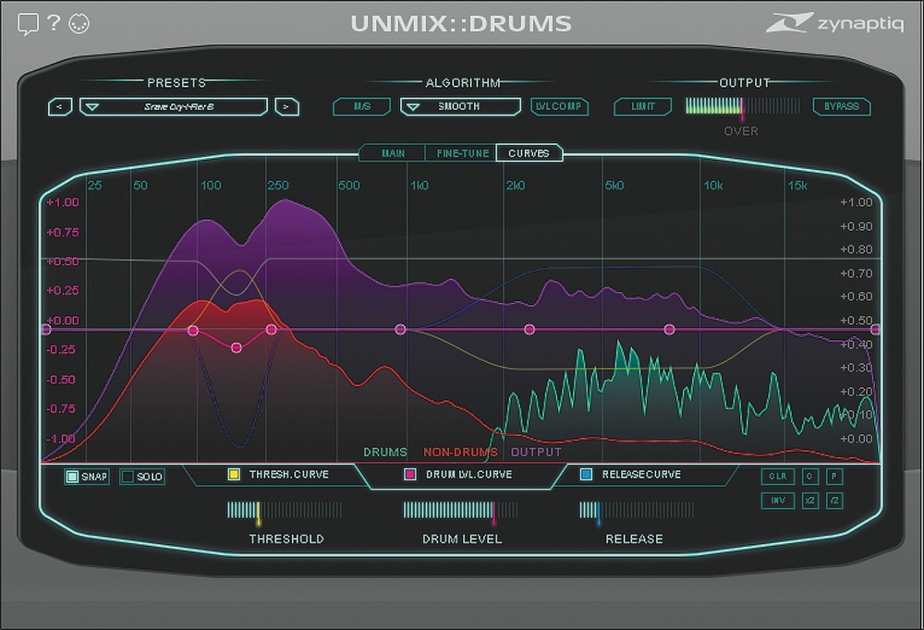Viewport: 924px width, 630px height.
Task: Click the PRESETS section heading
Action: tap(176, 83)
